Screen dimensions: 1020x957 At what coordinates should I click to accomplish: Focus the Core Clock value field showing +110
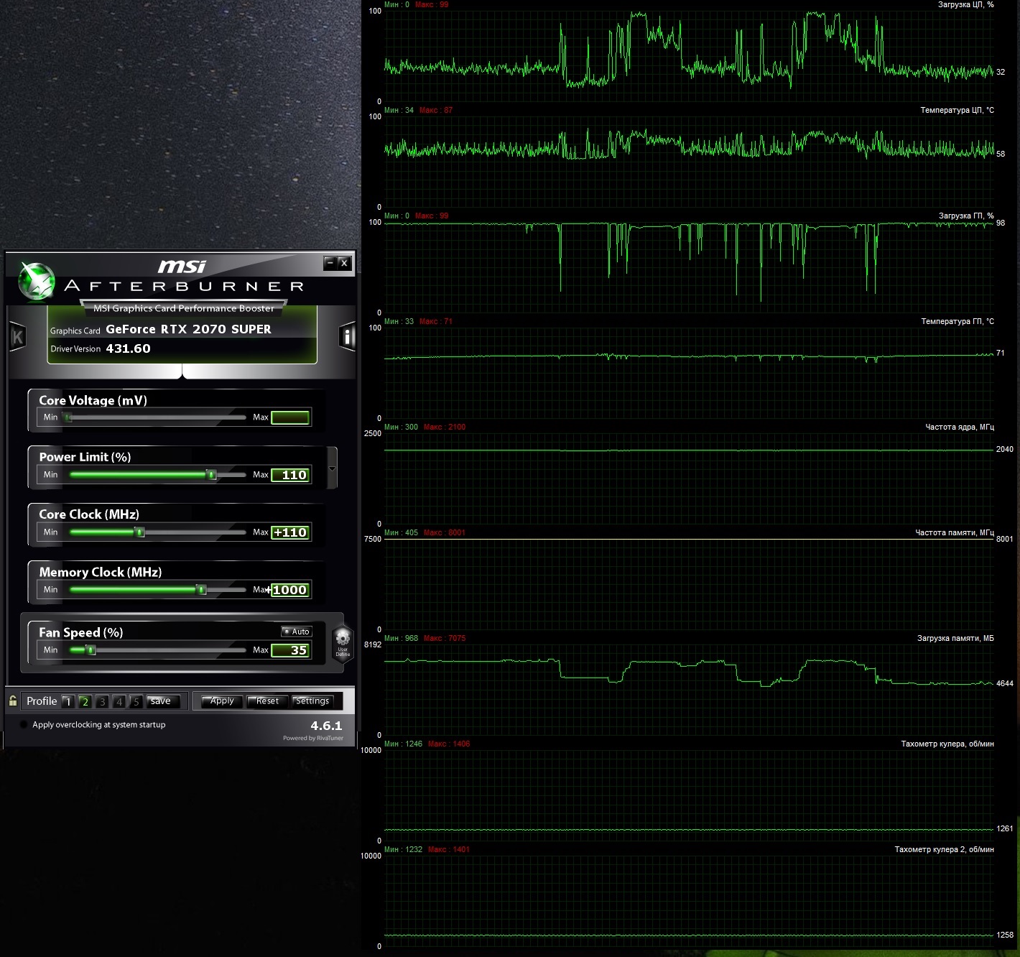coord(291,532)
